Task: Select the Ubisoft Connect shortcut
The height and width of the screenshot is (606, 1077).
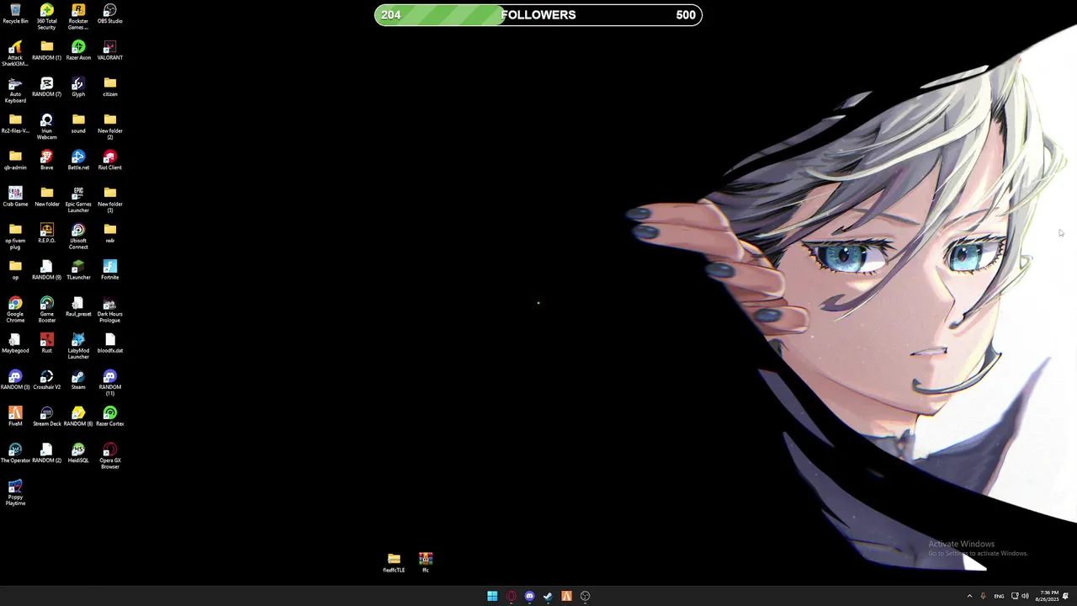Action: tap(78, 237)
